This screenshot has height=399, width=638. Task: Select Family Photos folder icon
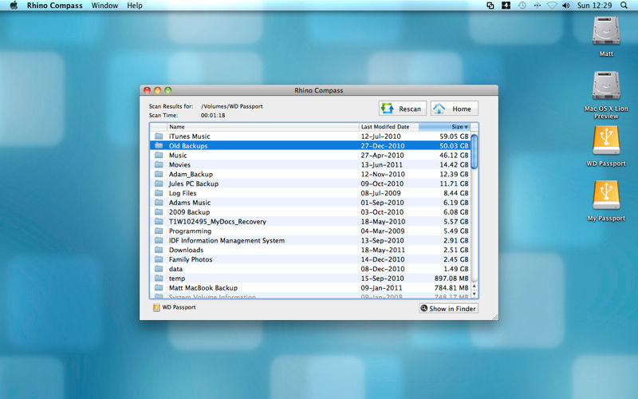pos(159,259)
